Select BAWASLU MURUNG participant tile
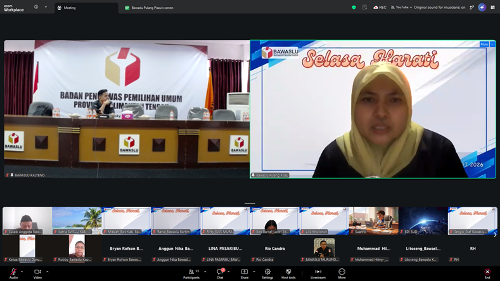This screenshot has width=500, height=281. coord(324,249)
